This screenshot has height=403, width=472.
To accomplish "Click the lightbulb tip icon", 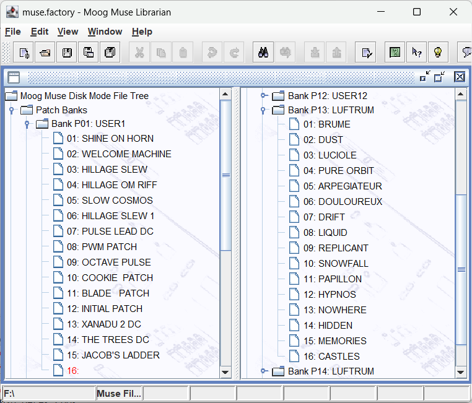I will (x=438, y=53).
